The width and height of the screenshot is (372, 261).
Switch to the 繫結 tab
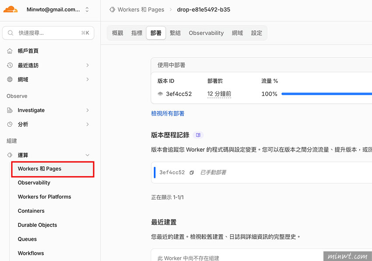pyautogui.click(x=175, y=33)
